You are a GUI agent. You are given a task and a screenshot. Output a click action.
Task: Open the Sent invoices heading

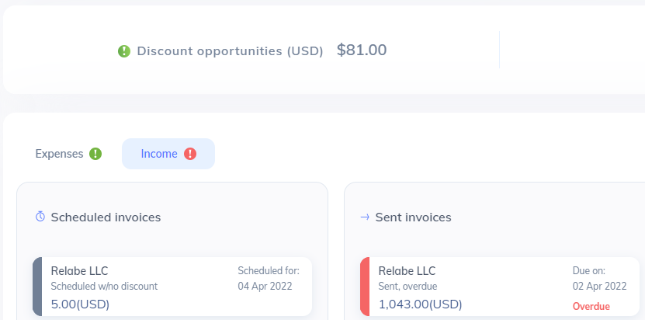[413, 217]
